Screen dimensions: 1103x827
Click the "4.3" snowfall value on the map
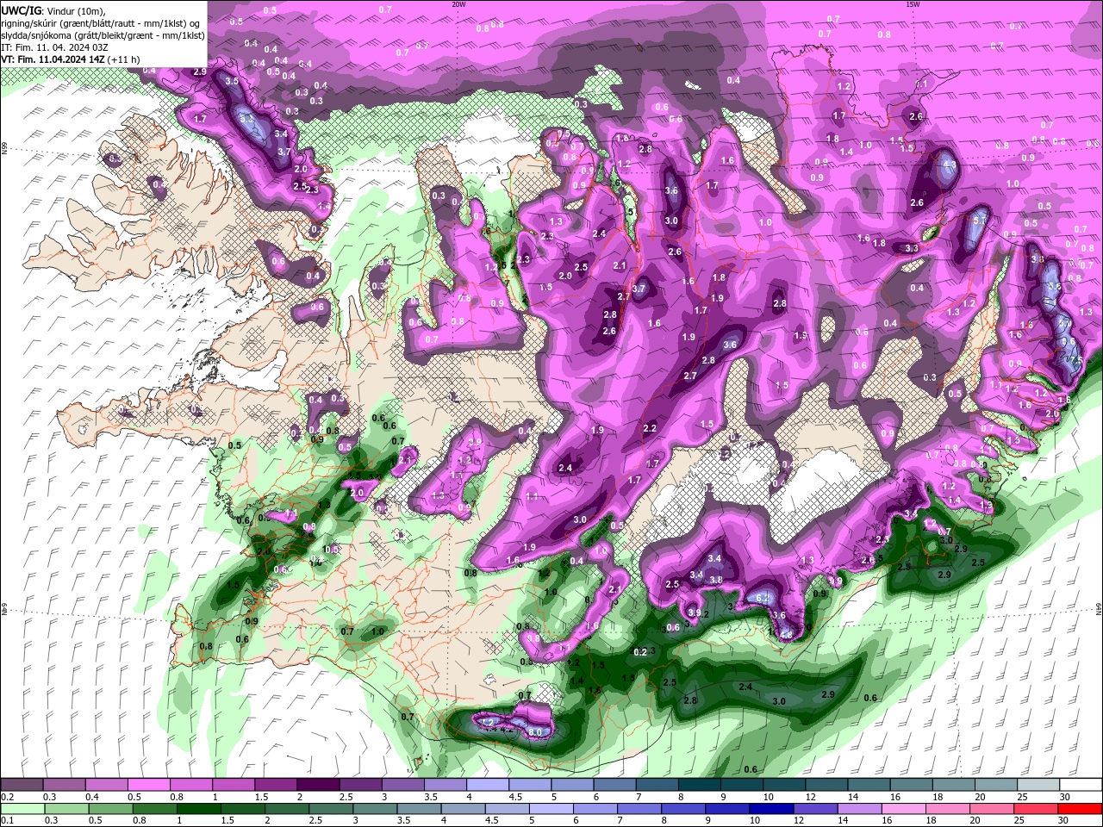[x=950, y=164]
